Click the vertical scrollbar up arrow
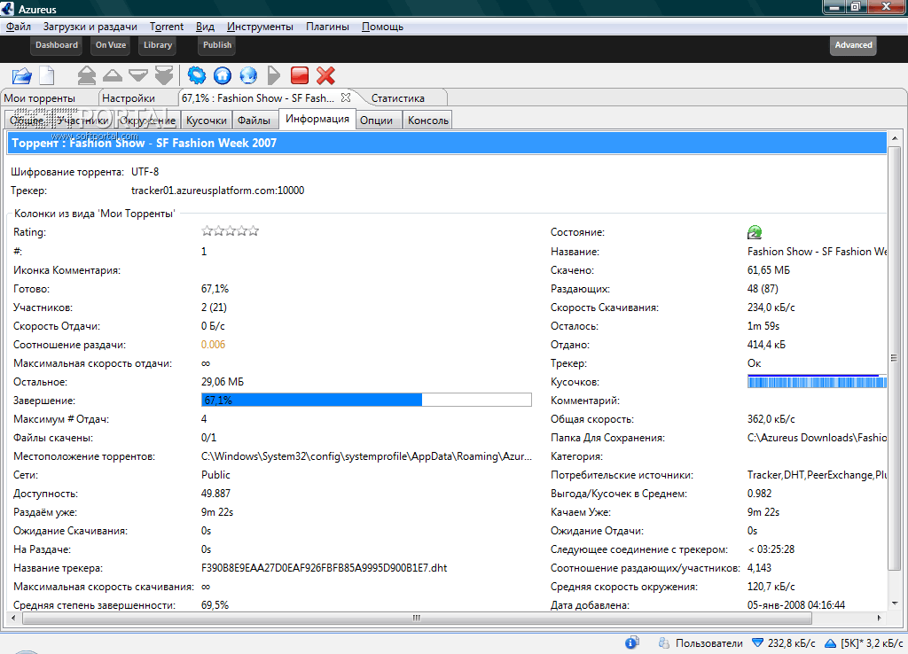Screen dimensions: 908x654 point(894,138)
